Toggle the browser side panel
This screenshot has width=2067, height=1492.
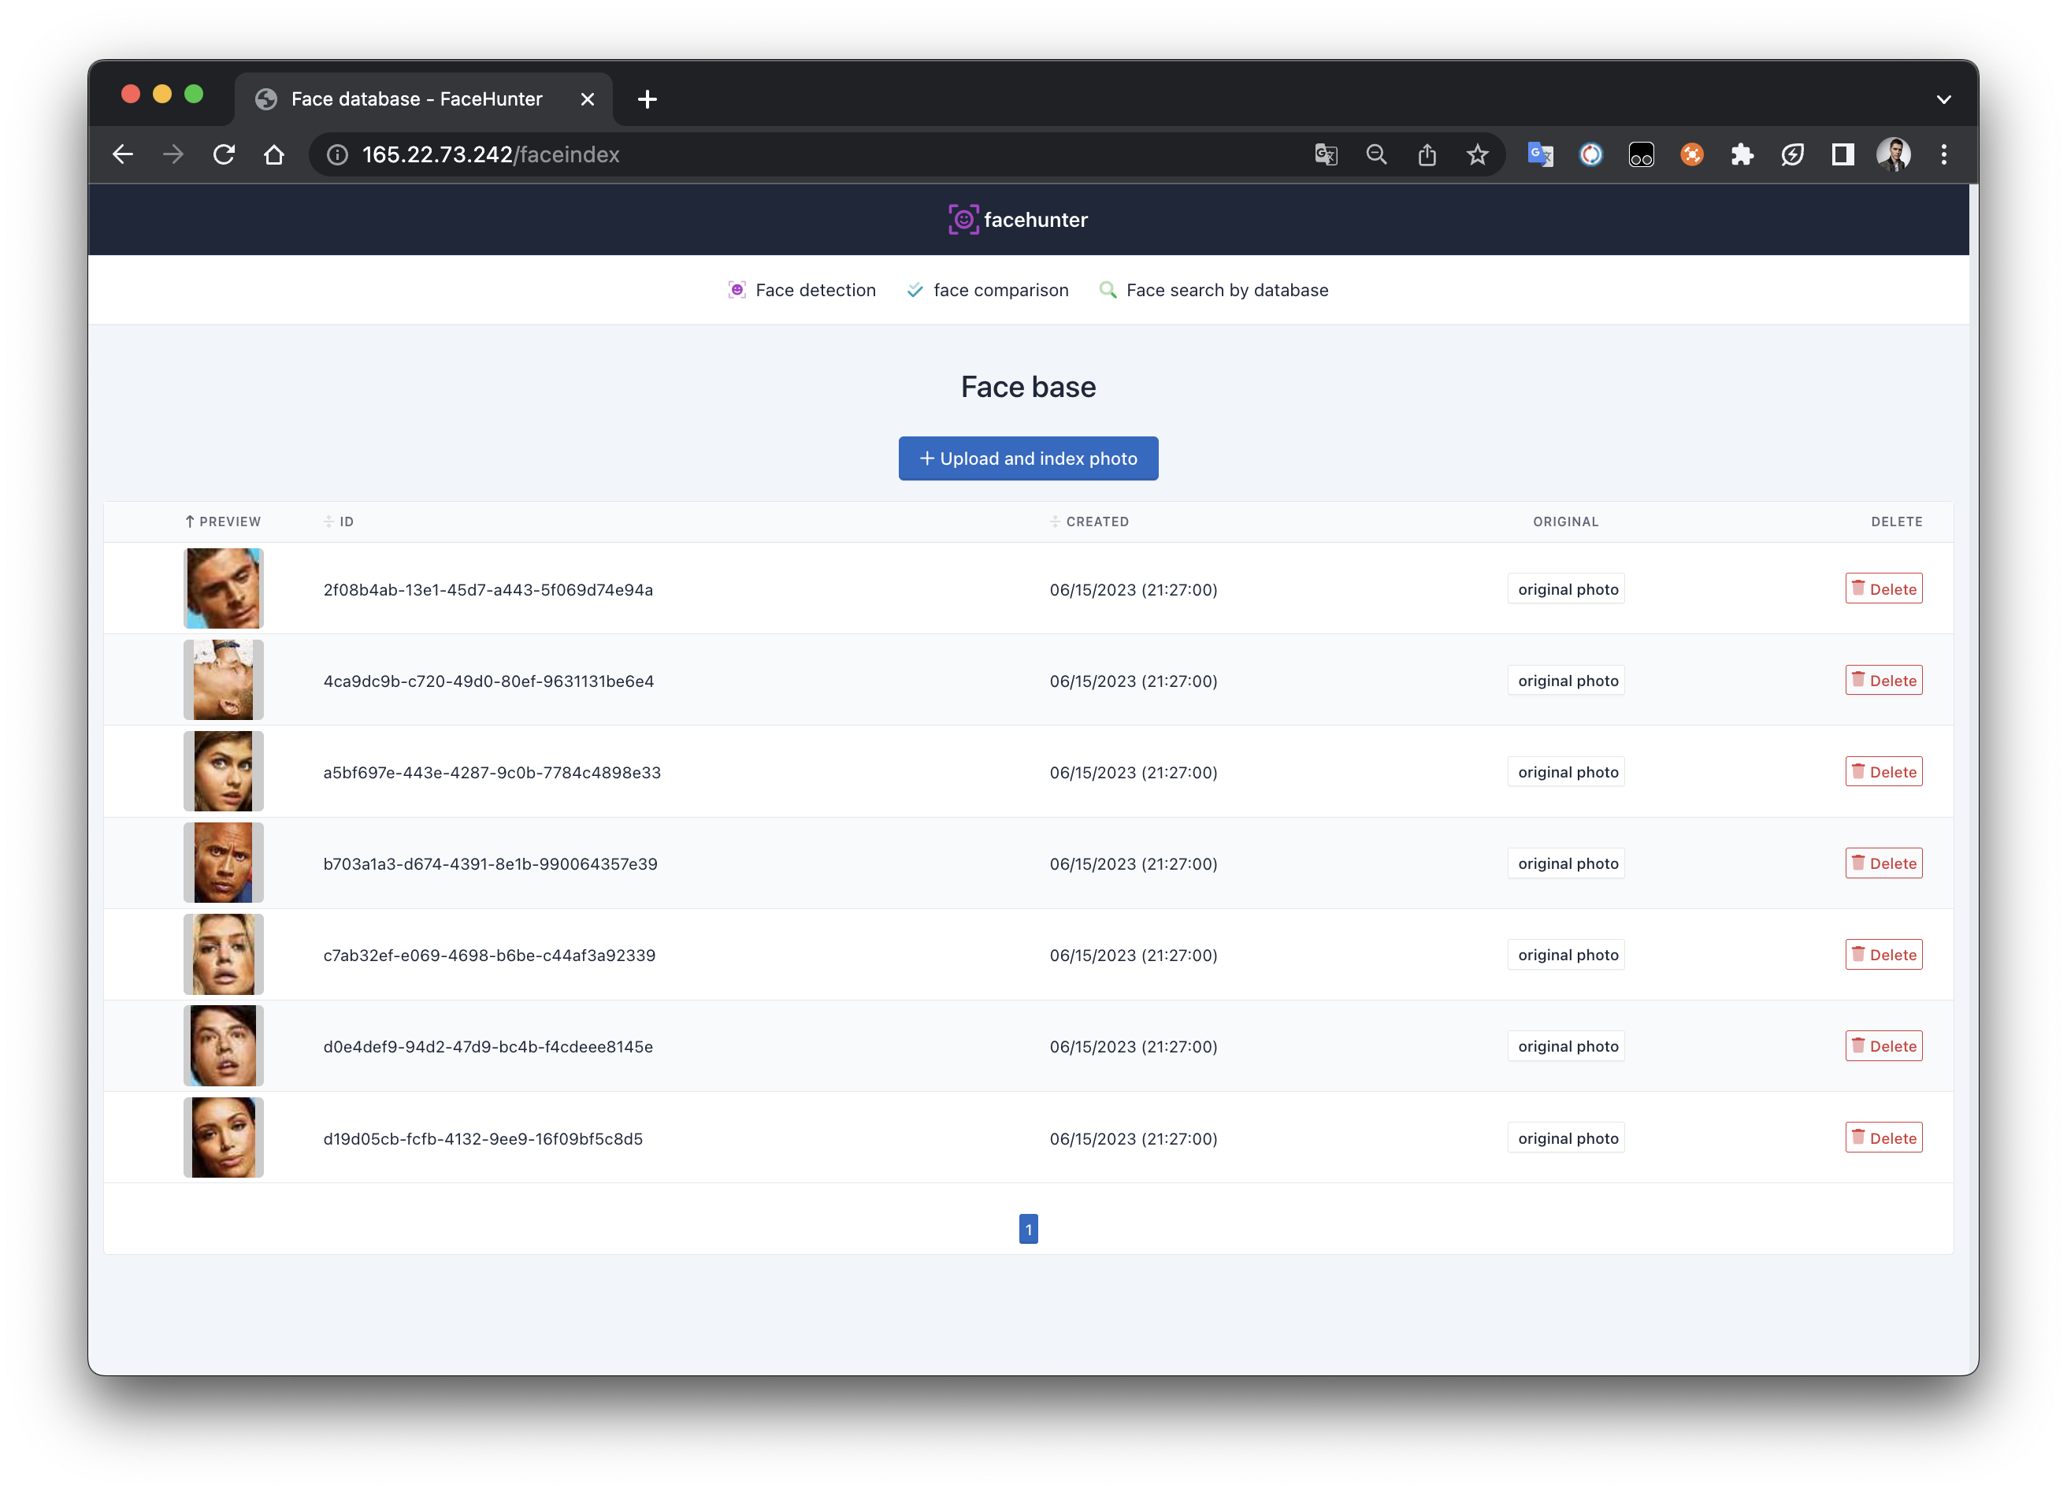click(x=1842, y=155)
